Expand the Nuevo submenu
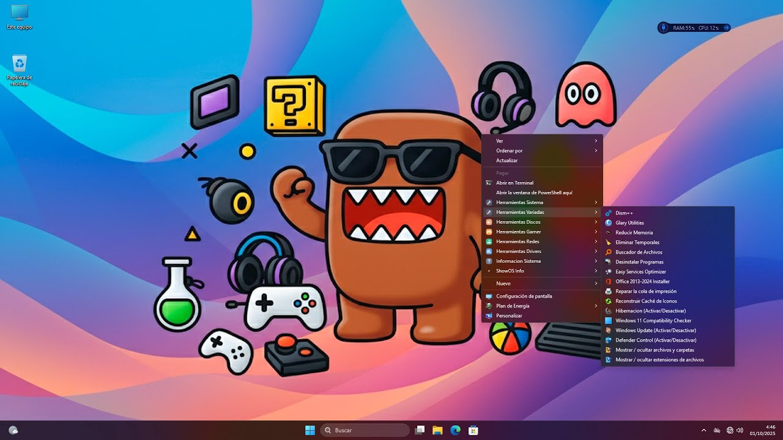 542,284
